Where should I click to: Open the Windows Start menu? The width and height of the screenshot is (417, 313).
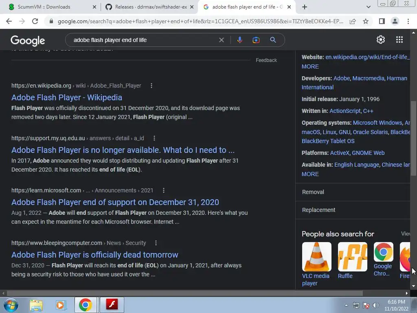[x=11, y=305]
